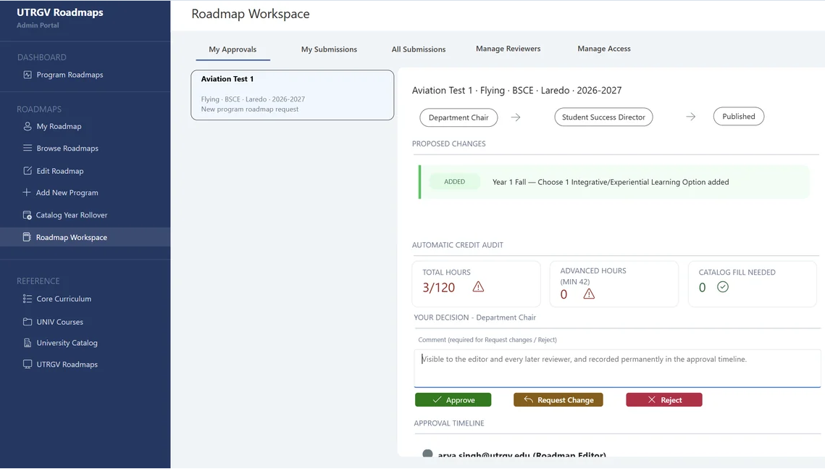
Task: Open Catalog Year Rollover page
Action: (x=72, y=215)
